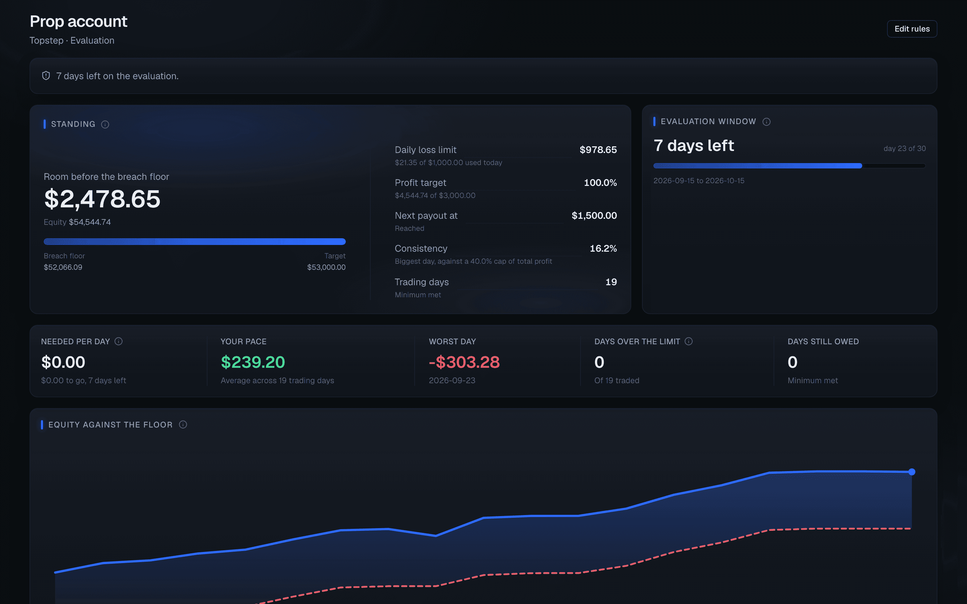
Task: Click the info icon beside DAYS OVER THE LIMIT
Action: [689, 341]
